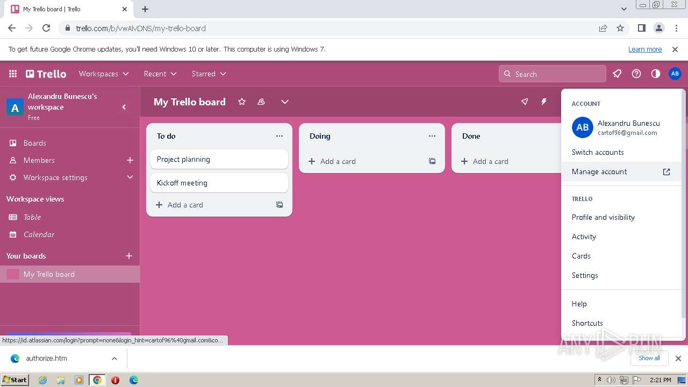The image size is (688, 387).
Task: Open Chrome profile icon
Action: click(x=659, y=28)
